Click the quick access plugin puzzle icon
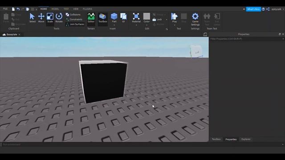This screenshot has height=160, width=285. tap(28, 9)
